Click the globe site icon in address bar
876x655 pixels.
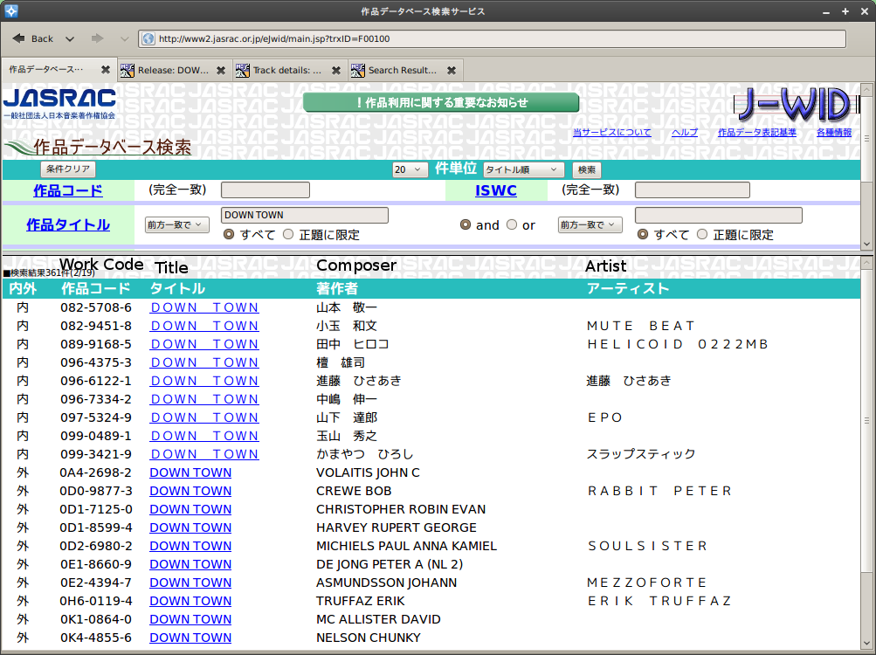pos(148,38)
